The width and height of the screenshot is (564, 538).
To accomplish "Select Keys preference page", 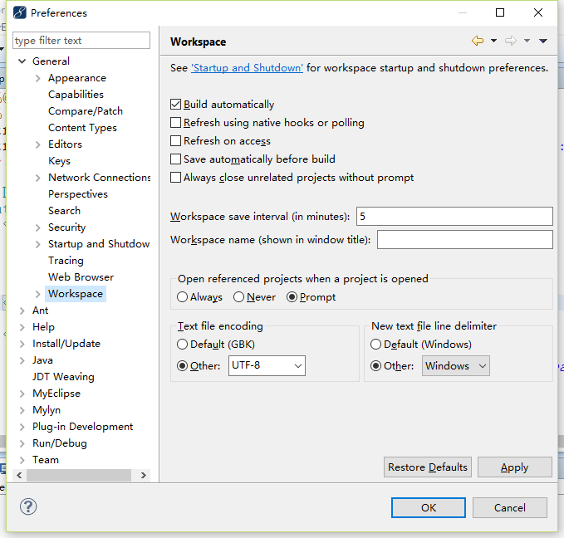I will [59, 161].
